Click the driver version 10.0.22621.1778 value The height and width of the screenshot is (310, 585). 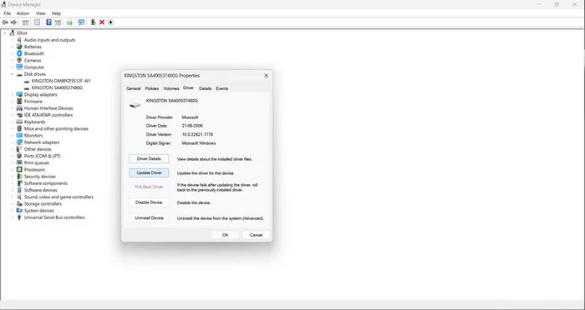coord(197,134)
